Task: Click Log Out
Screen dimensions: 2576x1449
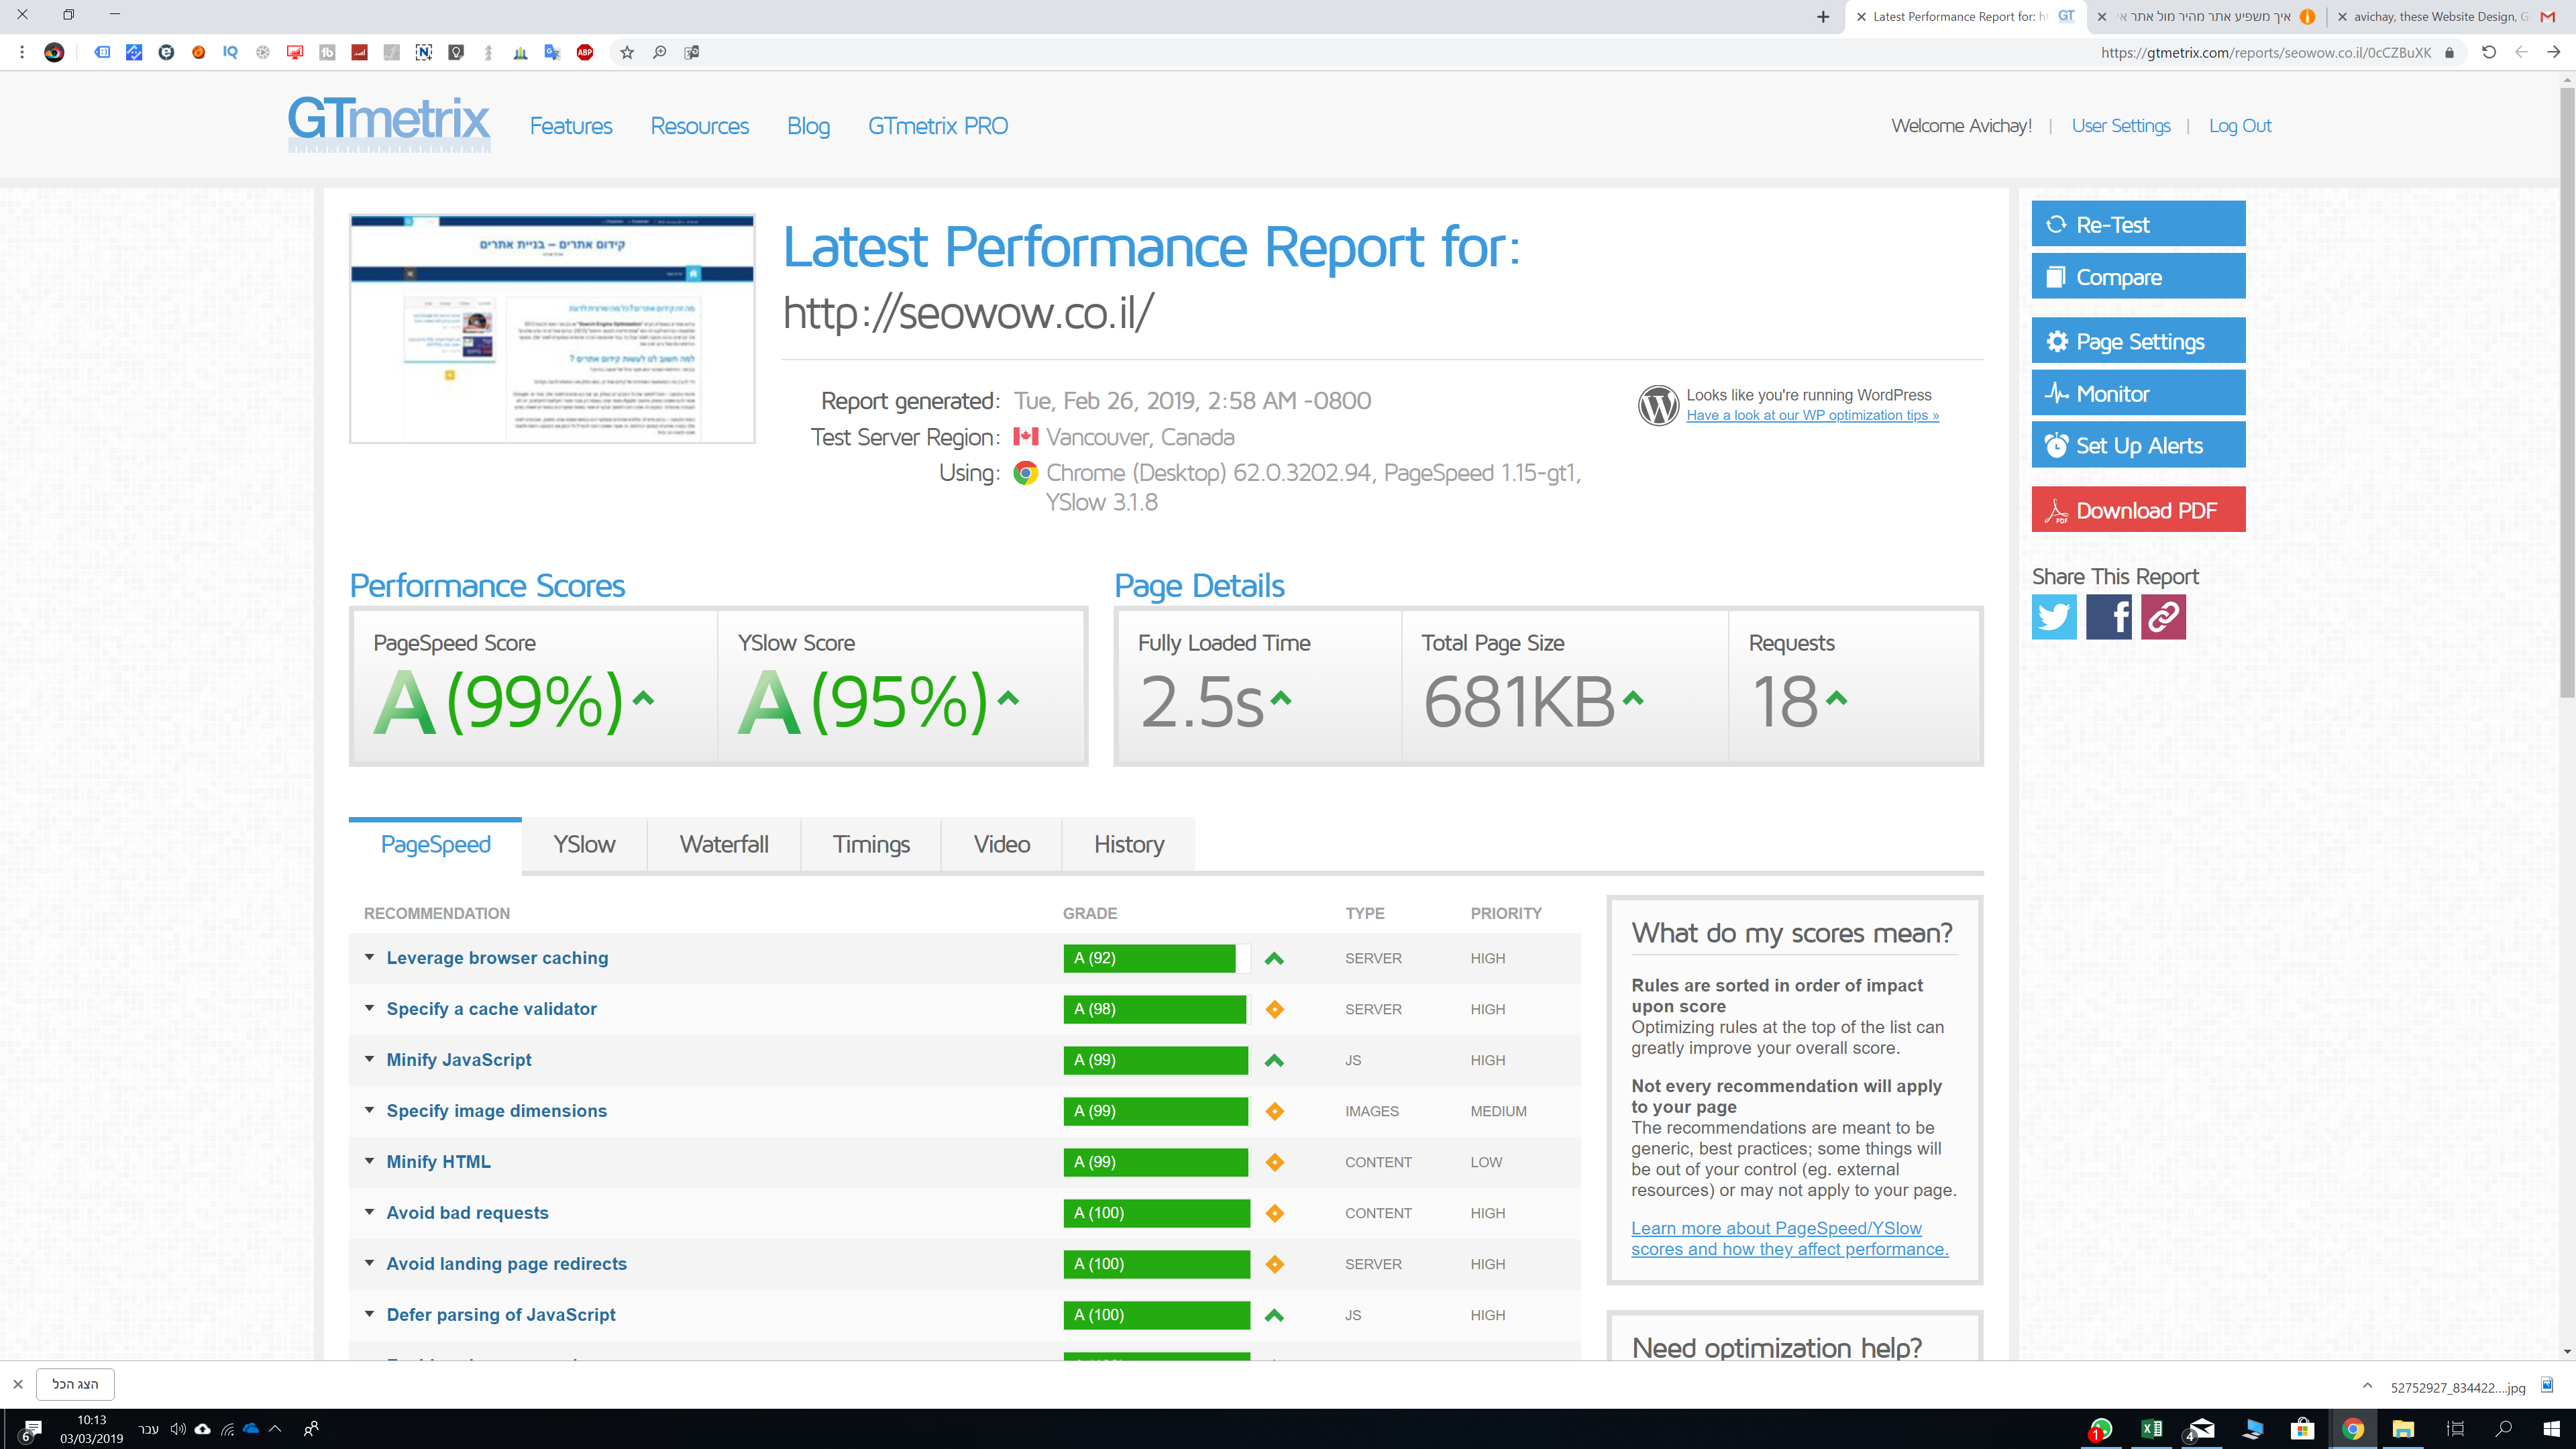Action: (2240, 126)
